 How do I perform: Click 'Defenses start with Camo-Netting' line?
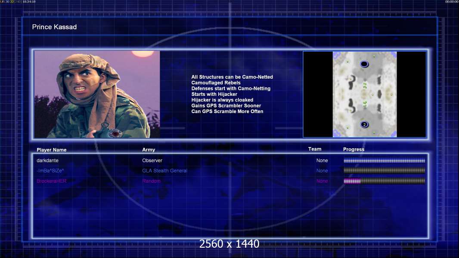231,88
